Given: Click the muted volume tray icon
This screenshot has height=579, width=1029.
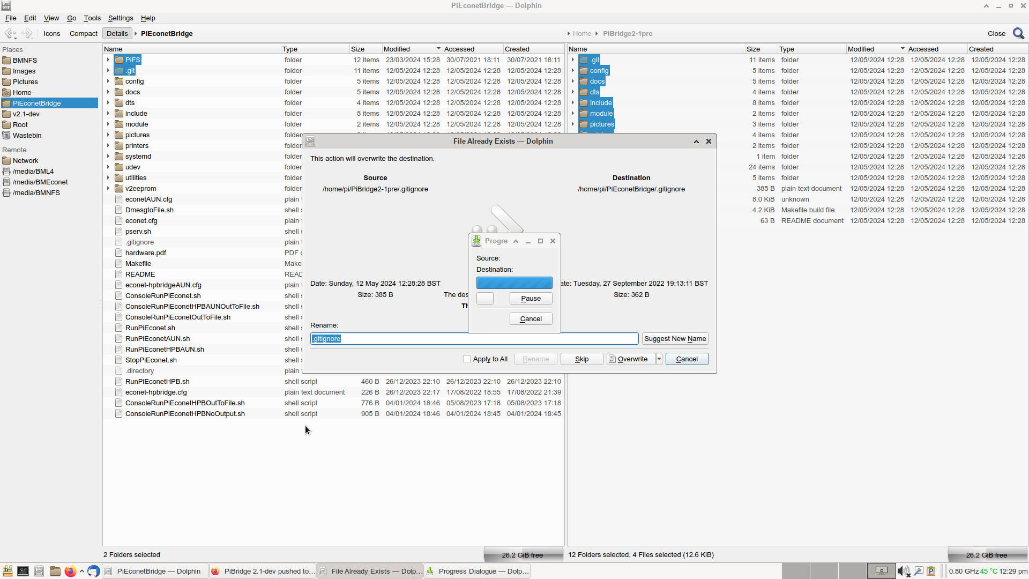Looking at the screenshot, I should click(x=903, y=571).
